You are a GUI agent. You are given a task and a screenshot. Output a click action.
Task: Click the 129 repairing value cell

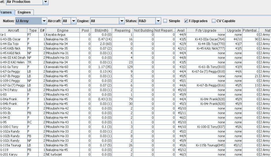click(x=122, y=67)
